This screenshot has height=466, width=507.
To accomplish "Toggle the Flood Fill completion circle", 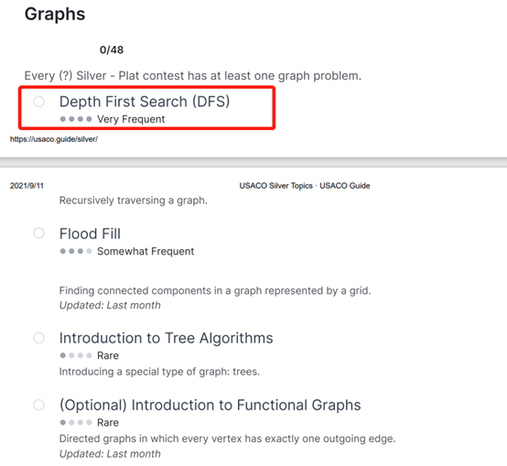I will (38, 233).
